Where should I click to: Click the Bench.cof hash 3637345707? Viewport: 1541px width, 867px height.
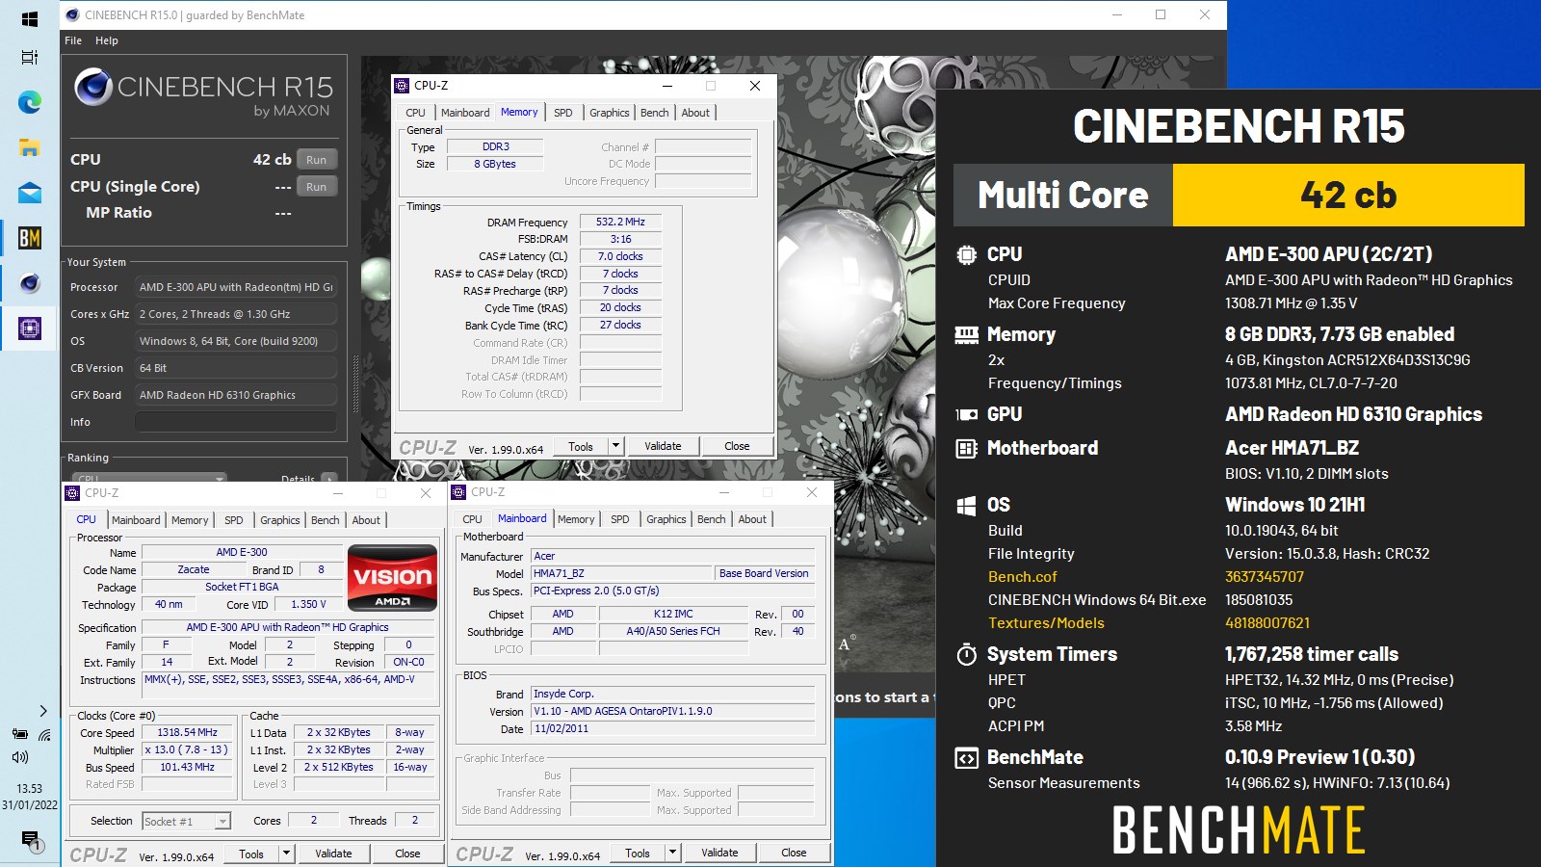[1264, 577]
